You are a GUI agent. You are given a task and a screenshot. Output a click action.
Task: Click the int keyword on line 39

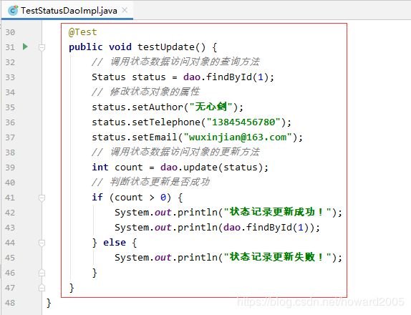point(100,168)
